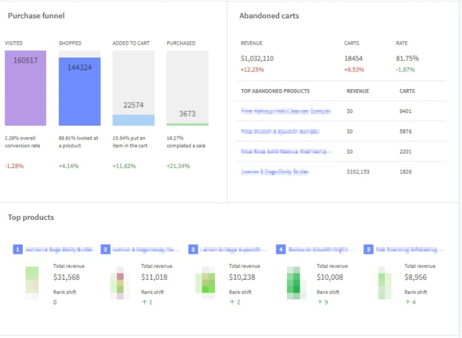Click the rank shift up 4 indicator

coord(410,302)
